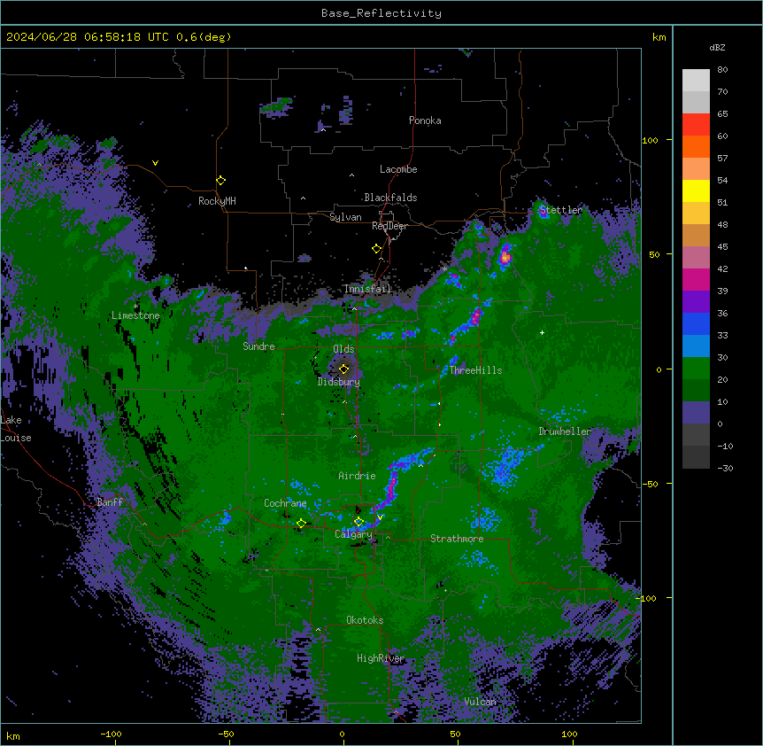
Task: Click the dBZ legend heading
Action: (x=717, y=47)
